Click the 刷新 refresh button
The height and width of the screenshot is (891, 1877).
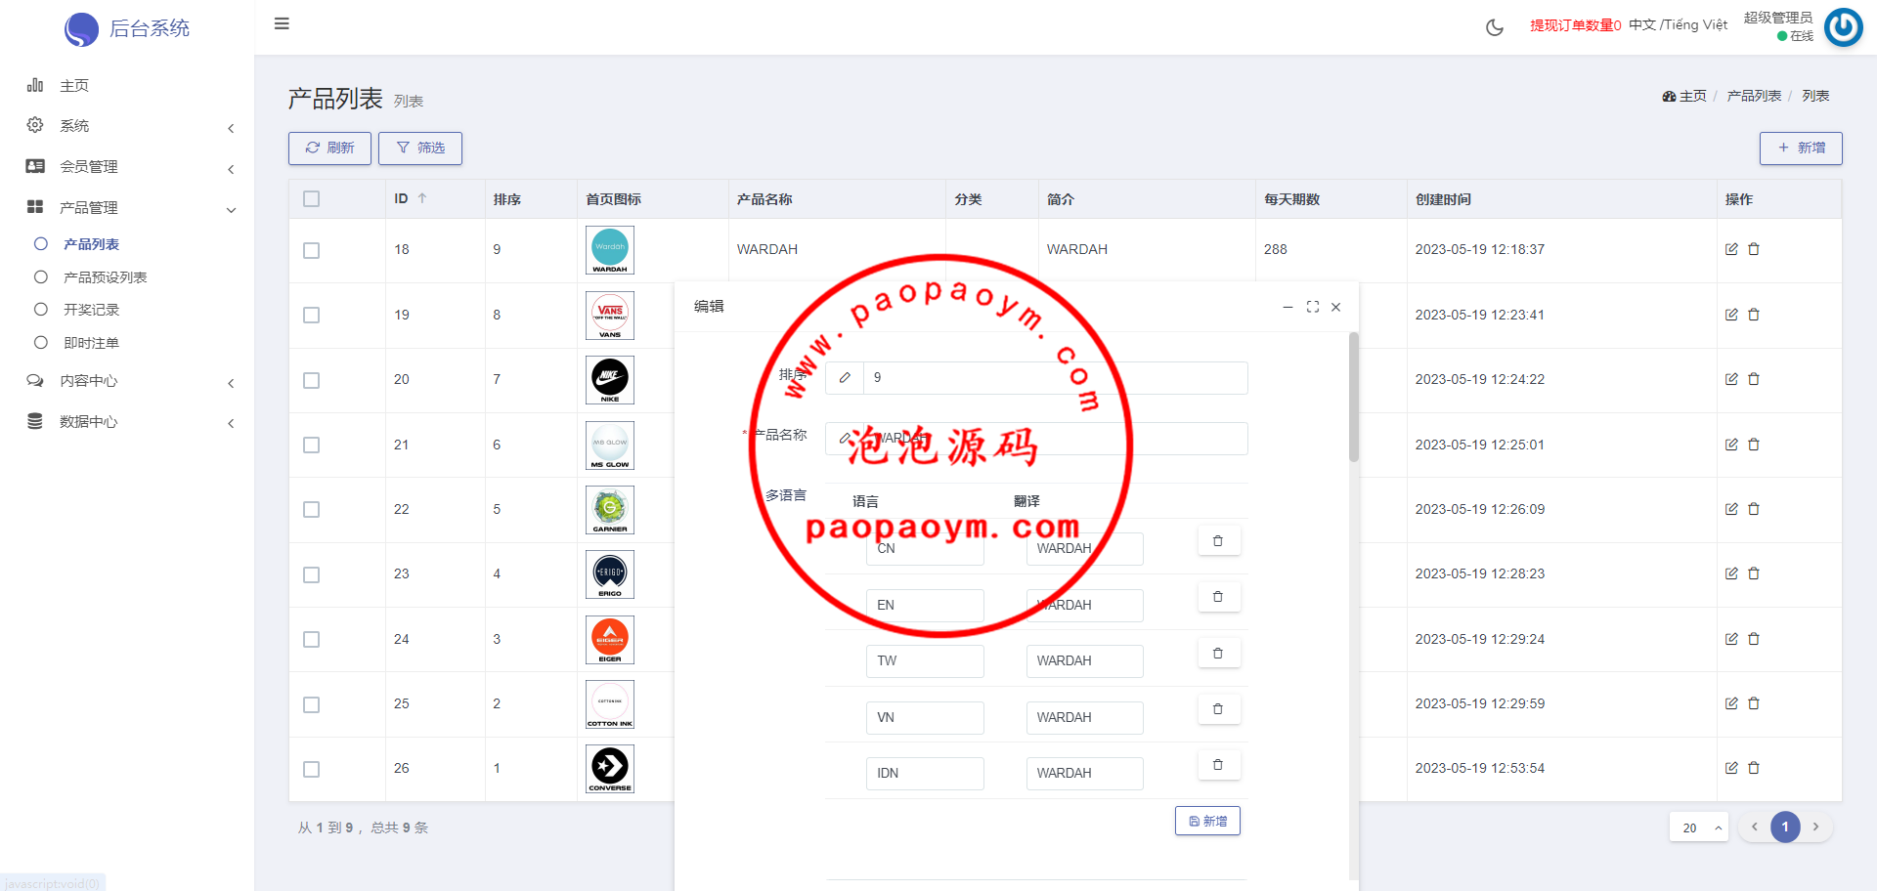pos(329,148)
